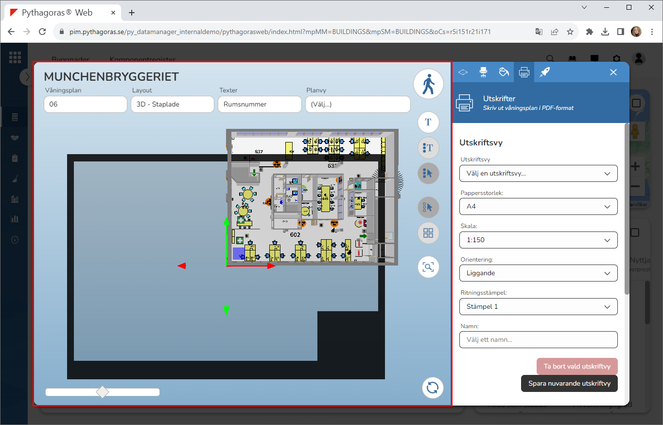Close the Utskrifter side panel

pos(613,72)
